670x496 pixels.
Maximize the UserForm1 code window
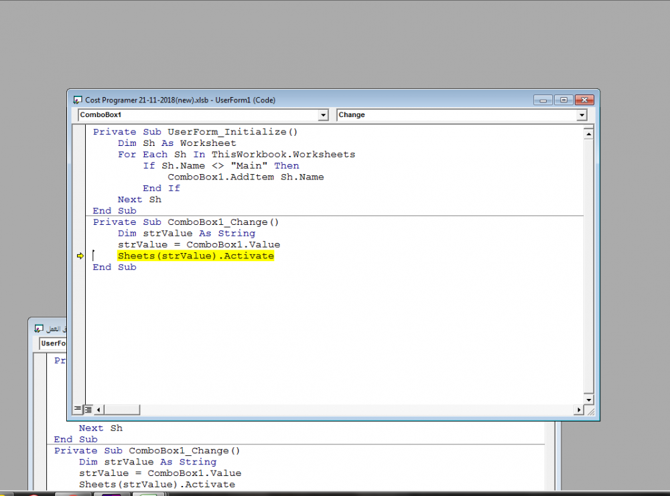point(563,100)
